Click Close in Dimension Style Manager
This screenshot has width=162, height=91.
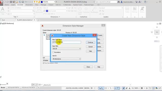click(x=88, y=67)
